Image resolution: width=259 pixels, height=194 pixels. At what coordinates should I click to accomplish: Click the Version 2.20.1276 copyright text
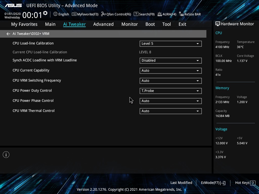129,189
